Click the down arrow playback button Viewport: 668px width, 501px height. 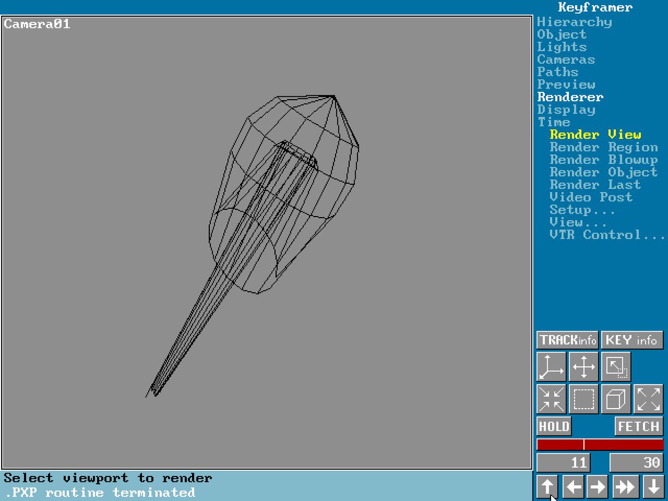[x=653, y=487]
